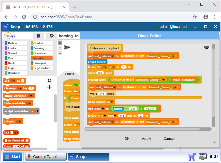Viewport: 221px width, 163px height.
Task: Select the don't-rotate arrow button
Action: coord(60,53)
